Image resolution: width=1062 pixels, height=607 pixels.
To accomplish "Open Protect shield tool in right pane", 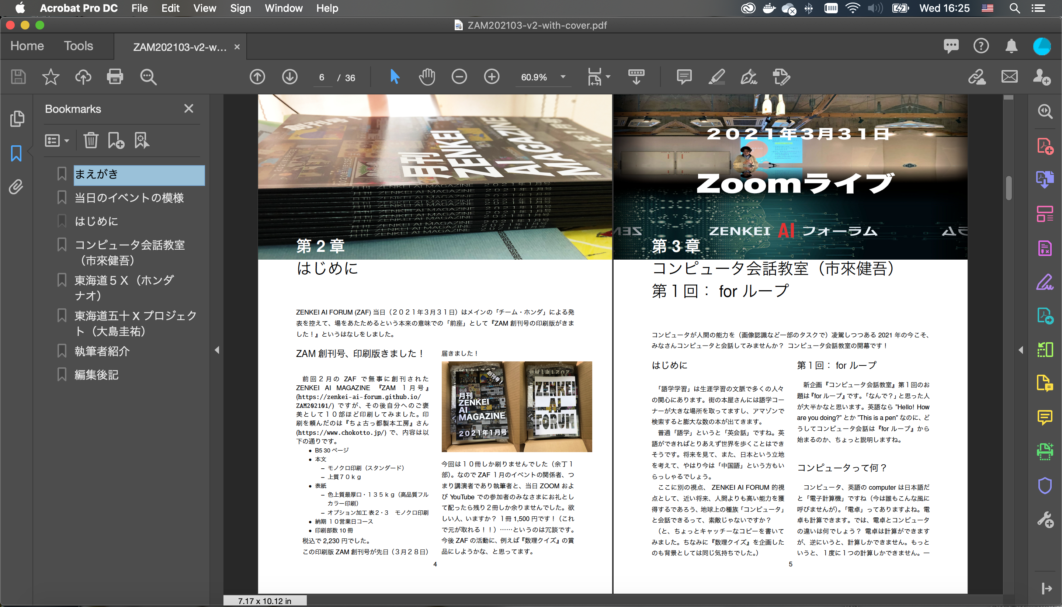I will pos(1045,485).
